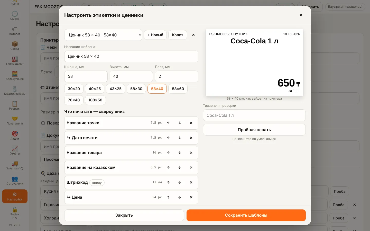Move Дата печати row up
Viewport: 370px width, 231px height.
pyautogui.click(x=168, y=138)
